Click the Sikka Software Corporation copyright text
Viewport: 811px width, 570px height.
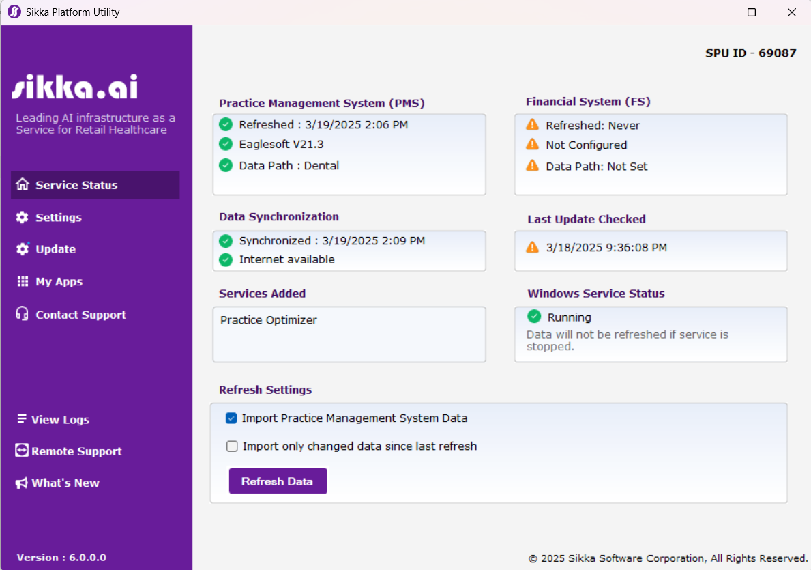click(668, 558)
